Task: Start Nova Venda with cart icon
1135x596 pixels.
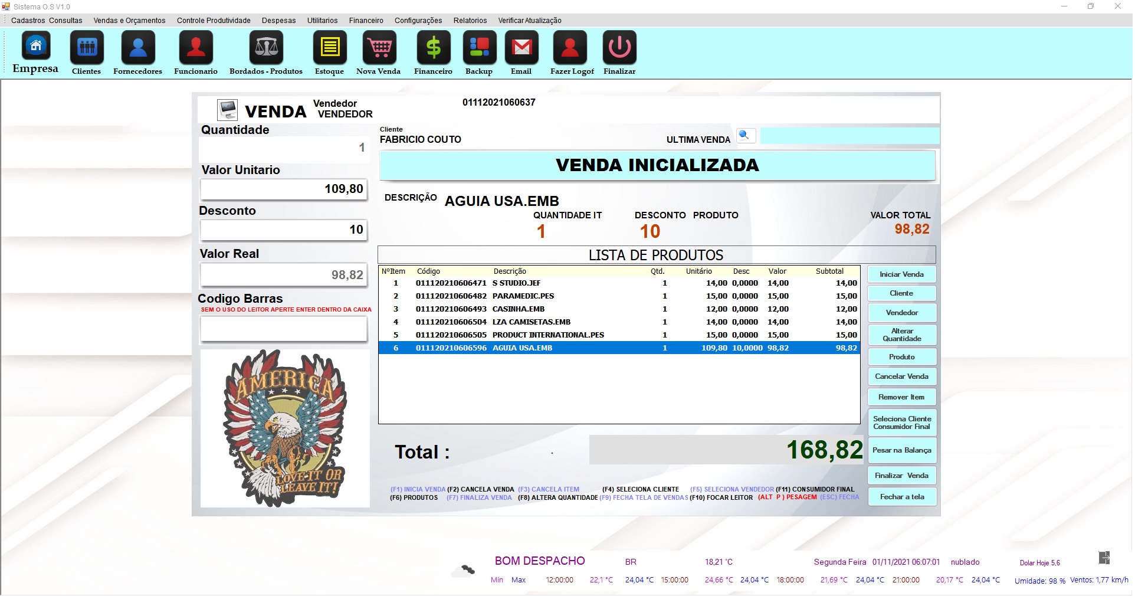Action: 379,47
